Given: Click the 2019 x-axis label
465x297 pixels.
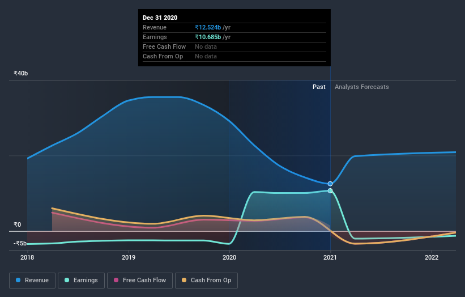Looking at the screenshot, I should tap(129, 257).
